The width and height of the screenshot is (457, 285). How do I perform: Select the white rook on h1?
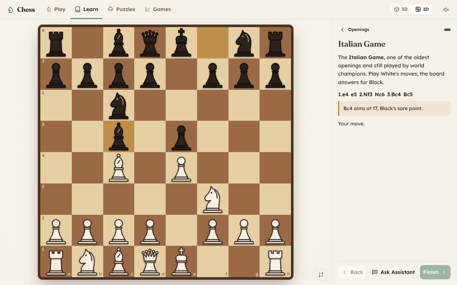click(x=275, y=262)
